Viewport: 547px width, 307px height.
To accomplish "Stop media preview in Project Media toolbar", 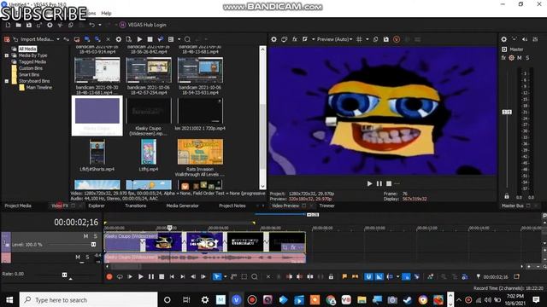I will point(150,39).
